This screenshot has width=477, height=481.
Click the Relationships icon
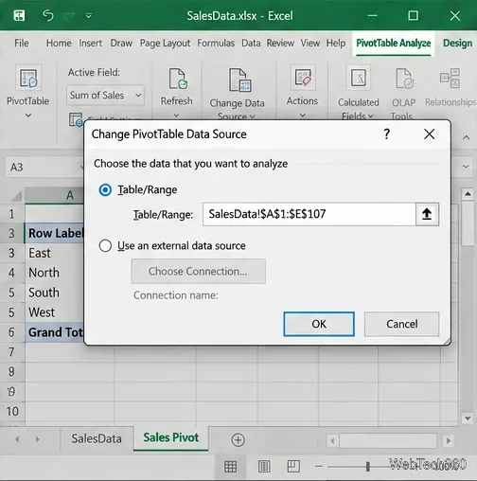(x=450, y=78)
